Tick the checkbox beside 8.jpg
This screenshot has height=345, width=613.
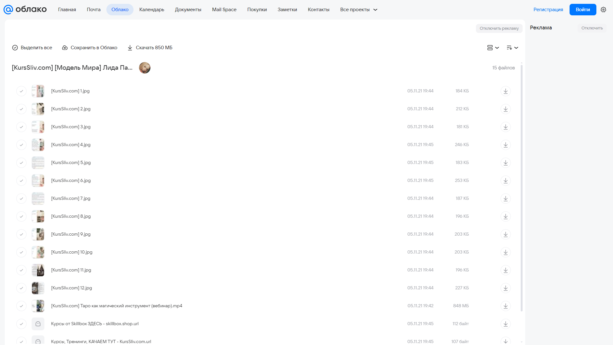pyautogui.click(x=21, y=216)
